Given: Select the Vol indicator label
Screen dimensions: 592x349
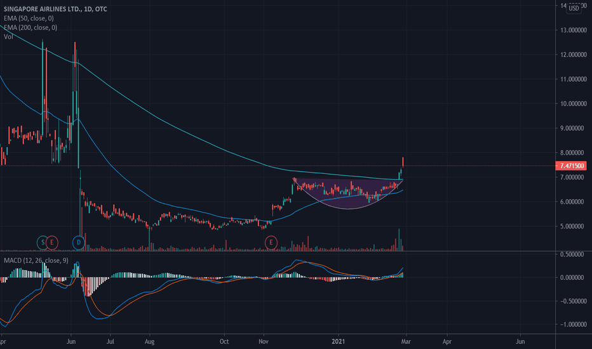Looking at the screenshot, I should pos(8,37).
